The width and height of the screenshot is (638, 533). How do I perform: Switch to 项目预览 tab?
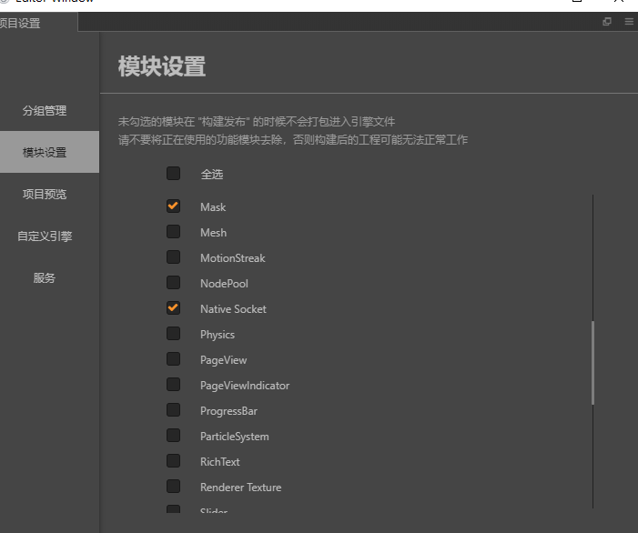tap(45, 195)
